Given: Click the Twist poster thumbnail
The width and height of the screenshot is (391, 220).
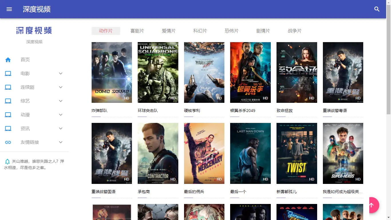Looking at the screenshot, I should tap(297, 153).
